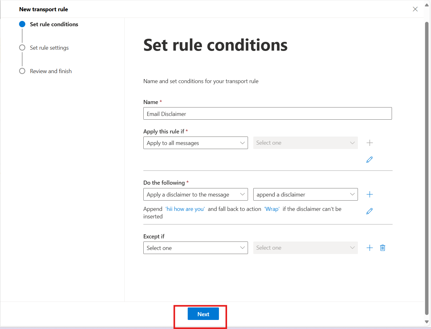431x329 pixels.
Task: Expand the 'Apply a disclaimer to the message' dropdown
Action: (x=196, y=194)
